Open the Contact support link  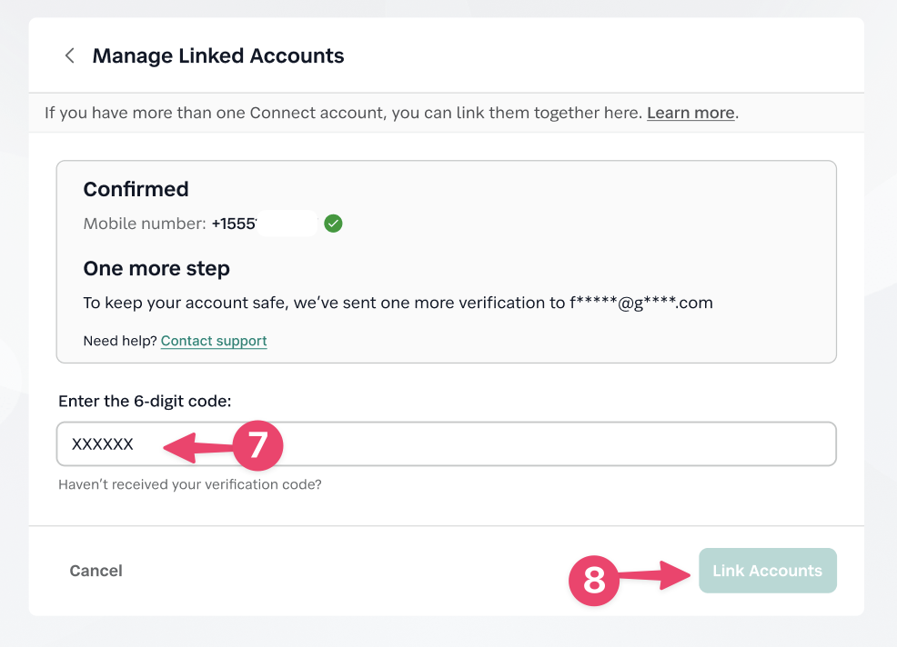click(214, 341)
